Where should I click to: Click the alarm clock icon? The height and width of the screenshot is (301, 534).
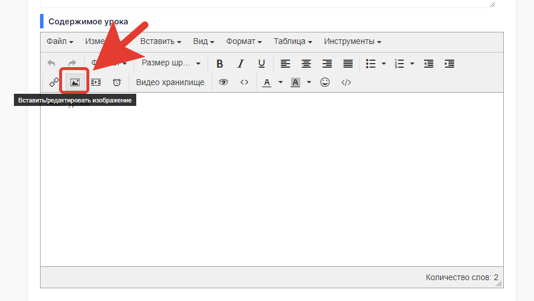[x=117, y=82]
